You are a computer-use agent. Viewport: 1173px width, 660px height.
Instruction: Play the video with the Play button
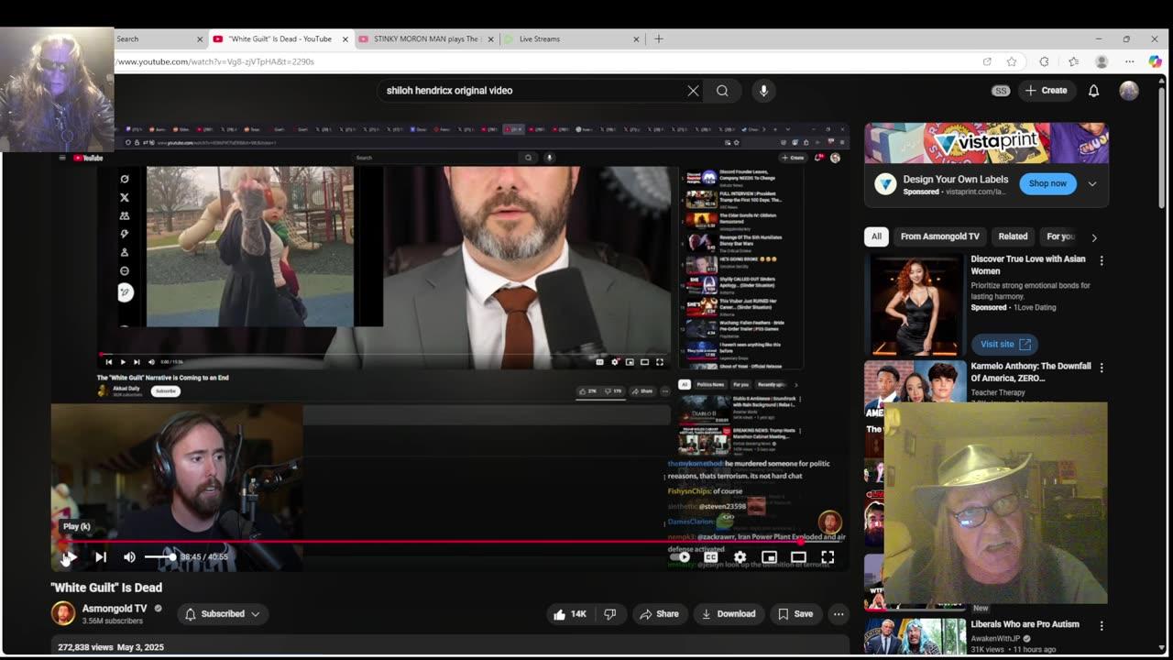[69, 556]
